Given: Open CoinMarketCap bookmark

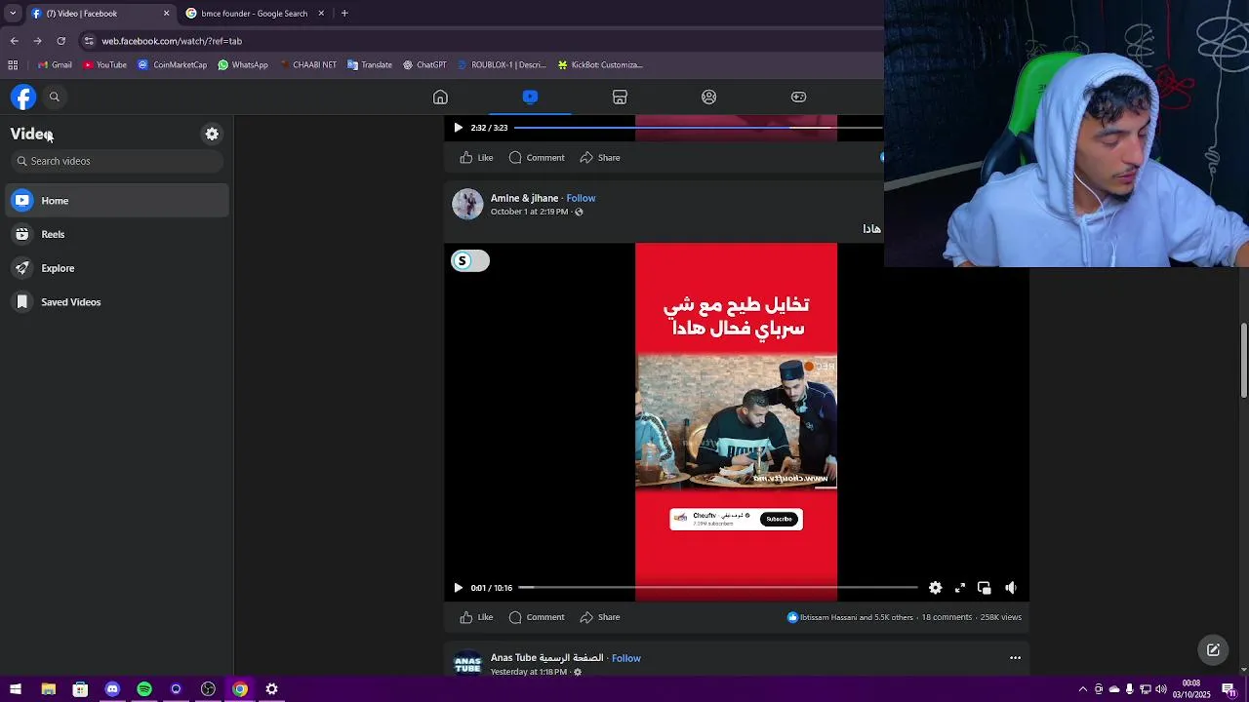Looking at the screenshot, I should click(172, 65).
